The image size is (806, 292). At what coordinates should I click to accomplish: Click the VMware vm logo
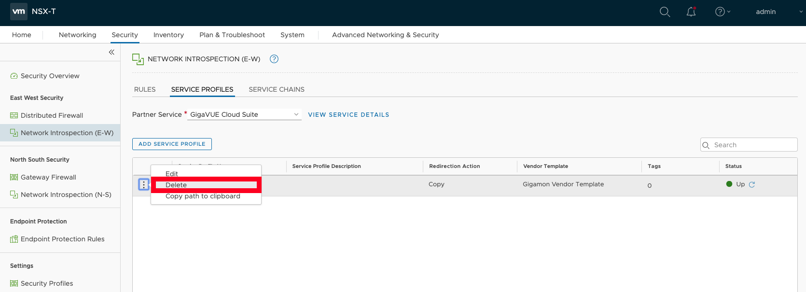(x=19, y=12)
